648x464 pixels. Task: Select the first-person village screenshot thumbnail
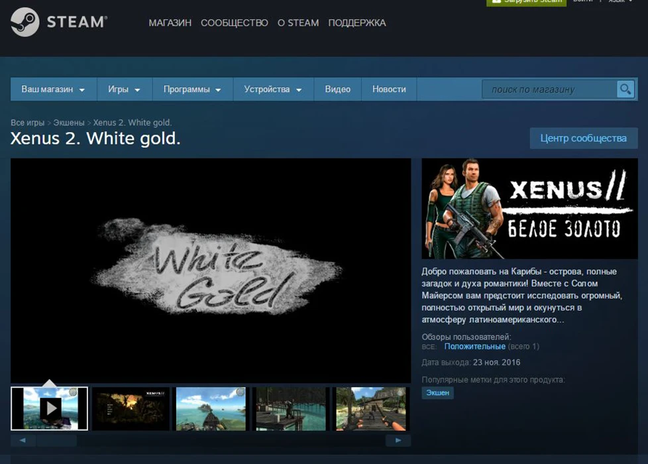pos(370,408)
